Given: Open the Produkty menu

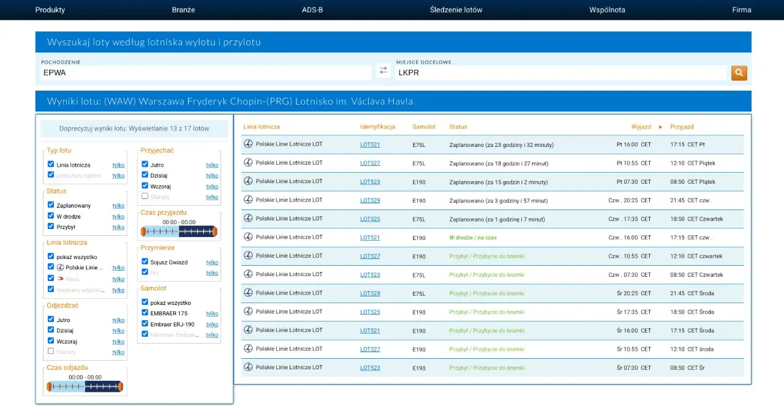Looking at the screenshot, I should [x=50, y=10].
